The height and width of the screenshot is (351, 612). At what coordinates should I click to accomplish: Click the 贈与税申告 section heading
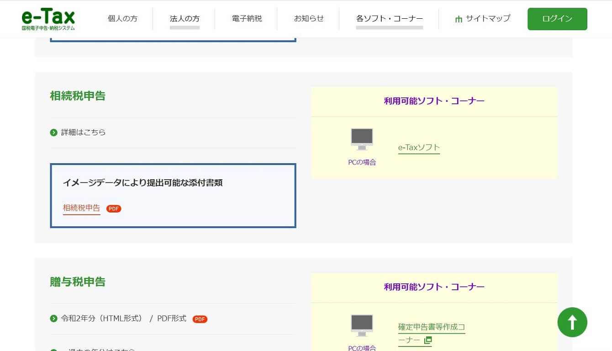(78, 282)
